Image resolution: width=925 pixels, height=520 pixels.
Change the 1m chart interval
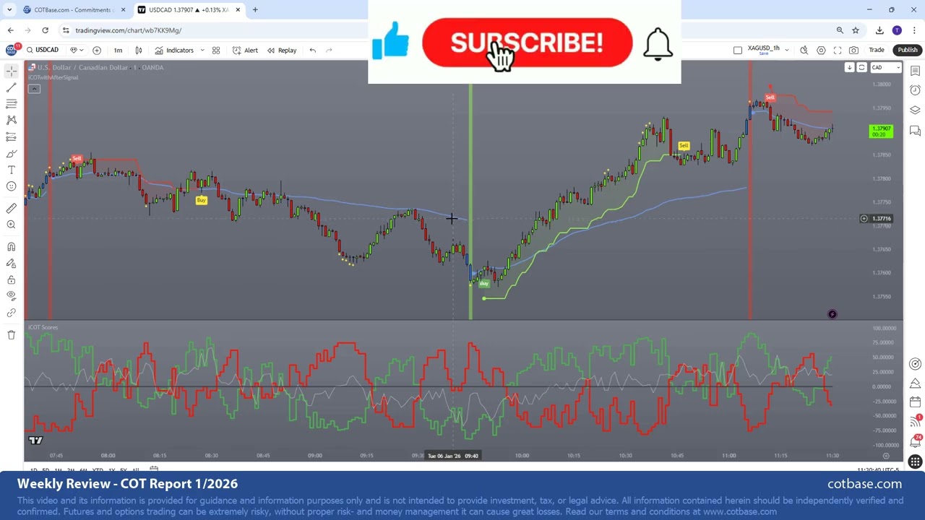pyautogui.click(x=118, y=50)
